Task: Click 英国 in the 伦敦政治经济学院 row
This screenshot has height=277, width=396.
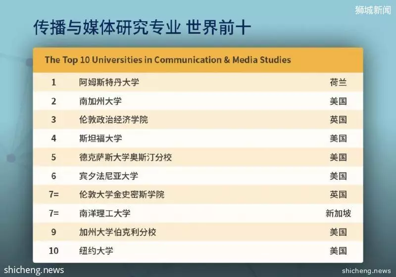Action: [338, 120]
